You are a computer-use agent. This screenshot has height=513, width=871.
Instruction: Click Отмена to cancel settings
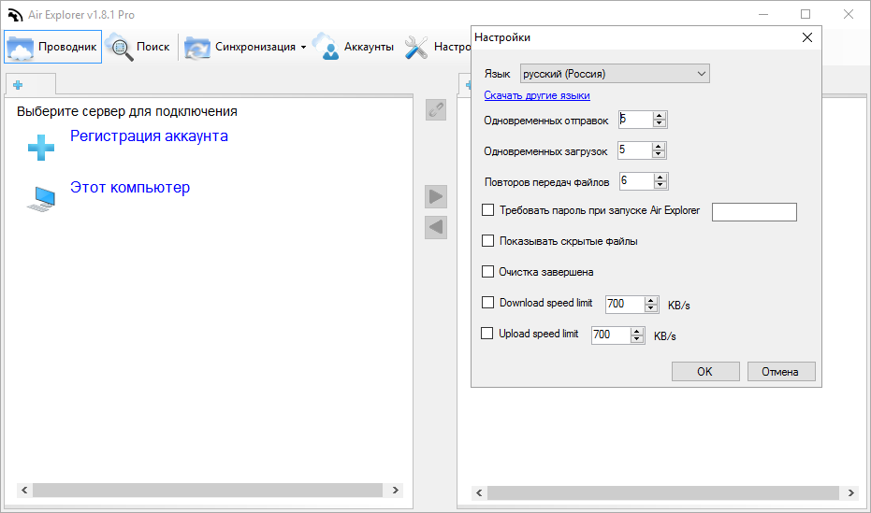(781, 372)
